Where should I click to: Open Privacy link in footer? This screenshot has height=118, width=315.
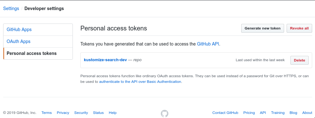point(63,113)
